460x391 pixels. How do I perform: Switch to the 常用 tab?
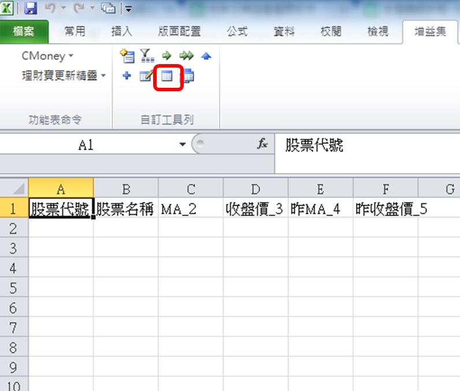coord(75,31)
